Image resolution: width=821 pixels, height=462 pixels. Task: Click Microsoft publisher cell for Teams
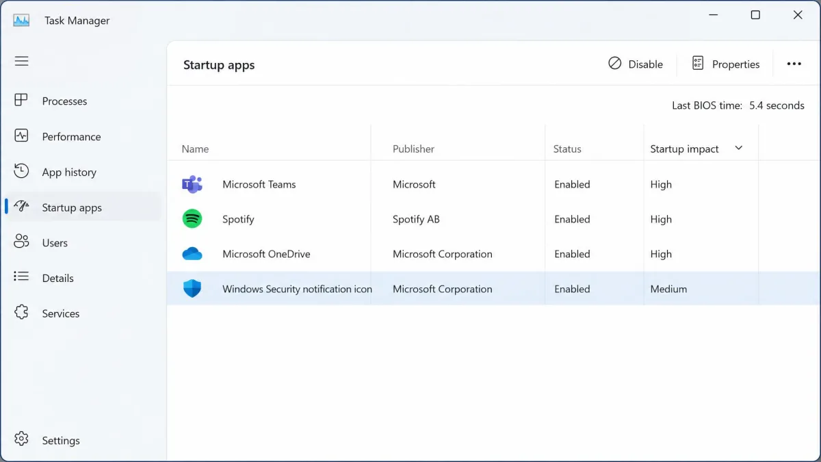(x=414, y=184)
